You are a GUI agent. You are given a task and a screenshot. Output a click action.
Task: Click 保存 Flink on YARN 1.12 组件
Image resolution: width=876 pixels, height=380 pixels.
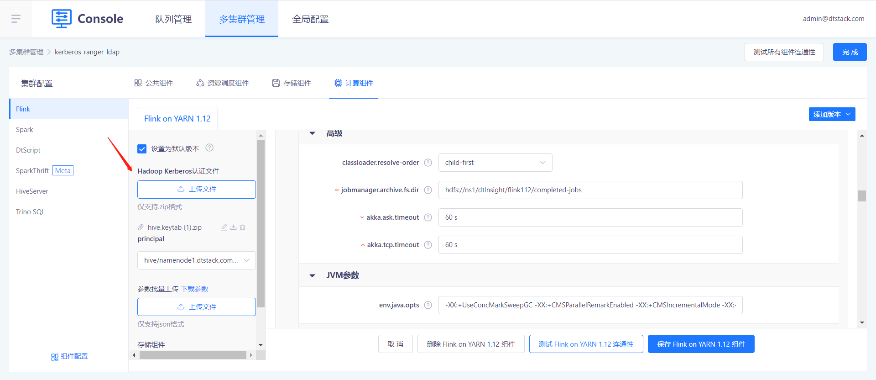tap(701, 344)
